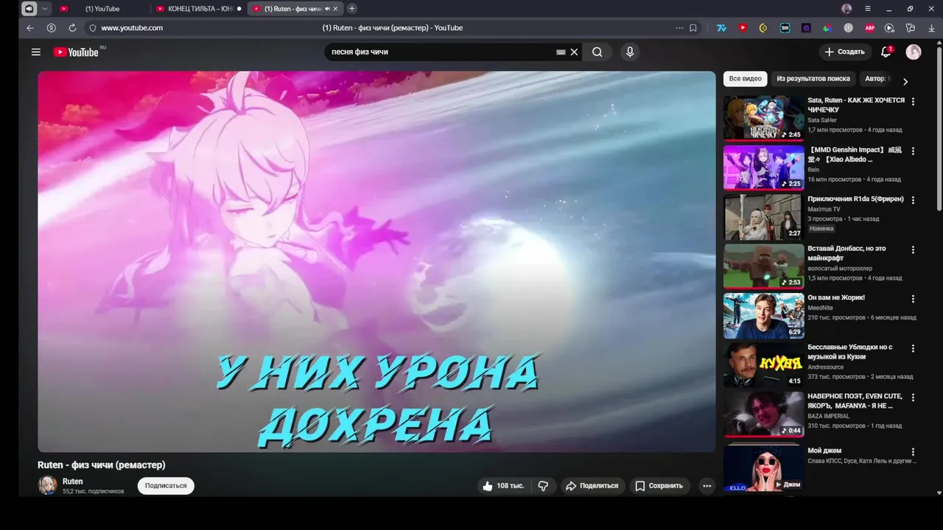
Task: Mute the Ruten tab audio icon
Action: (x=327, y=9)
